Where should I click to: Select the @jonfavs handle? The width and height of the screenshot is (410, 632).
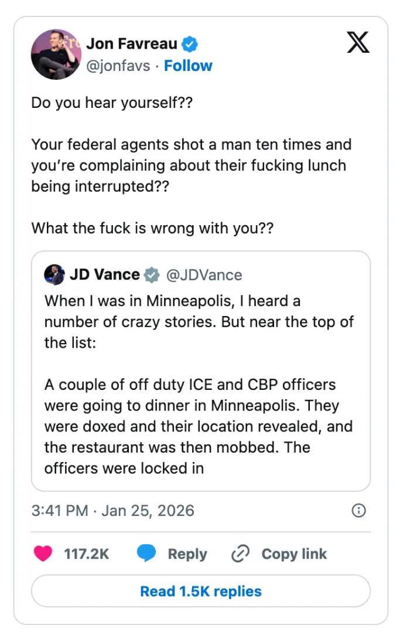(119, 66)
